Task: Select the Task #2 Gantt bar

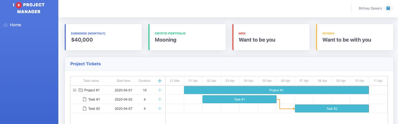Action: 332,108
